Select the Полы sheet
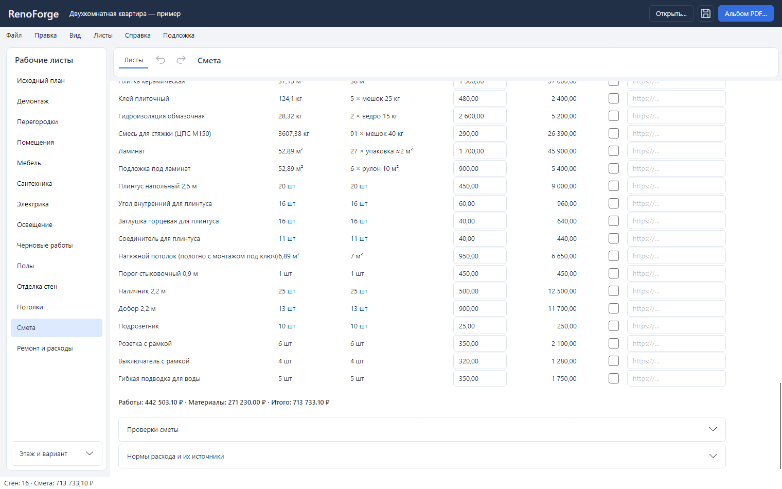Viewport: 782px width, 489px height. pyautogui.click(x=57, y=266)
